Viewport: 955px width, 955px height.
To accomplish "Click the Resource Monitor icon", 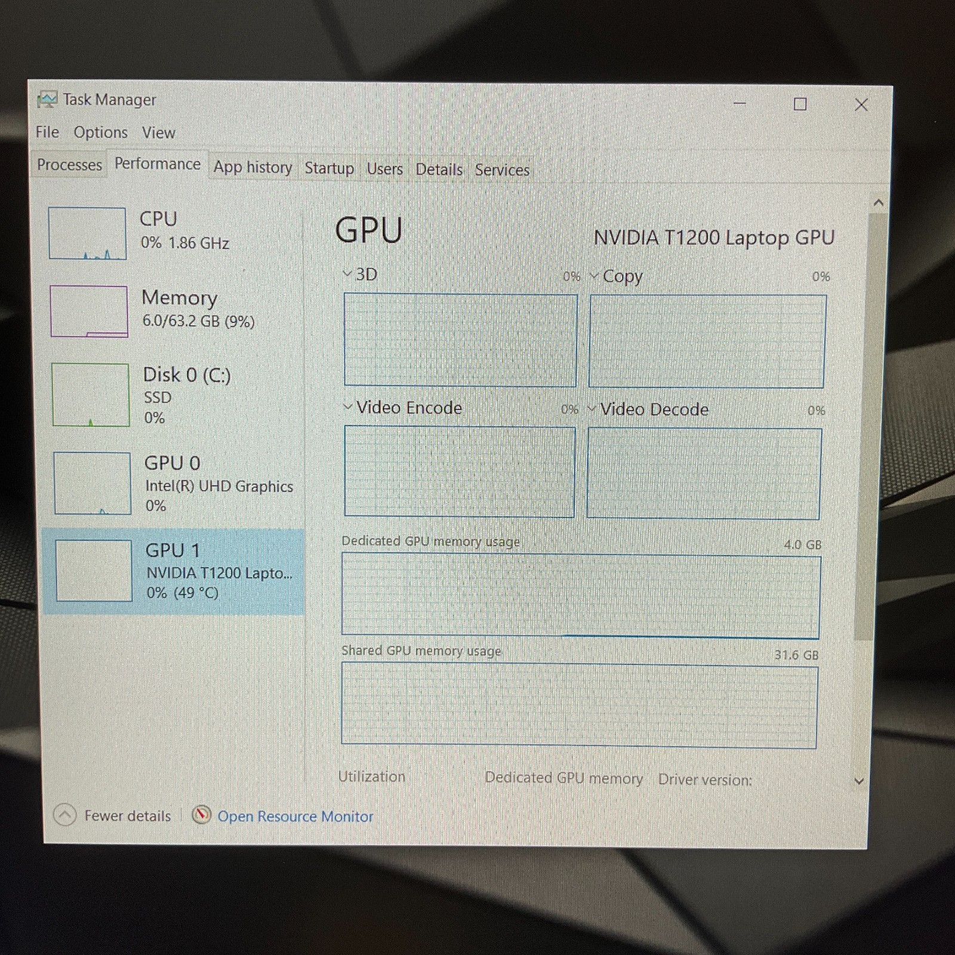I will (x=202, y=815).
